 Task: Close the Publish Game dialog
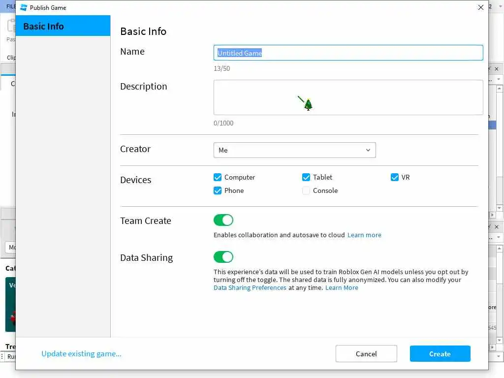(x=480, y=7)
